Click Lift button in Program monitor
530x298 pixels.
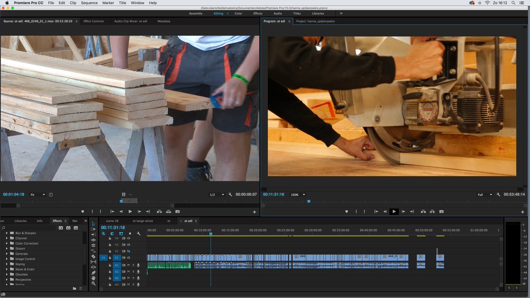423,211
